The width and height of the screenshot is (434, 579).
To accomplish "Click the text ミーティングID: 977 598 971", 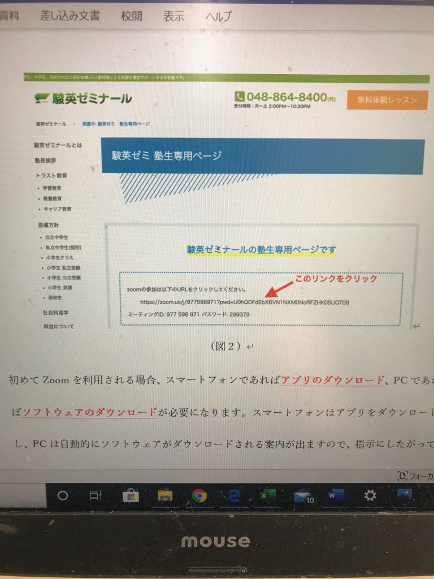I will [x=163, y=314].
